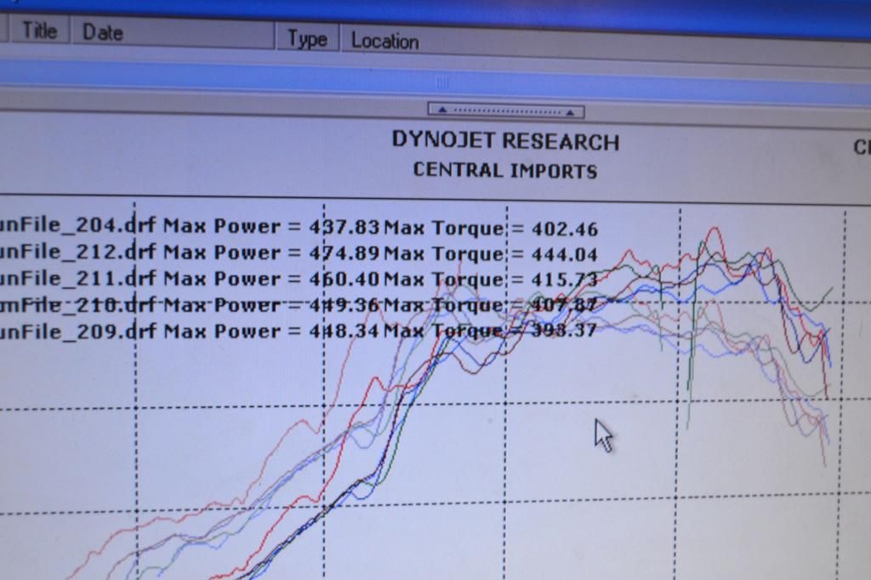This screenshot has width=871, height=580.
Task: Click the Max Power value 460.40
Action: pyautogui.click(x=344, y=279)
